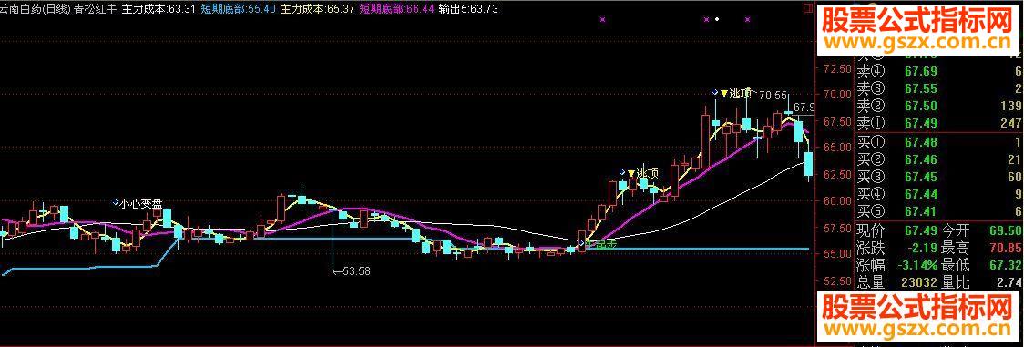Click the 现价 67.49 current price

(896, 230)
